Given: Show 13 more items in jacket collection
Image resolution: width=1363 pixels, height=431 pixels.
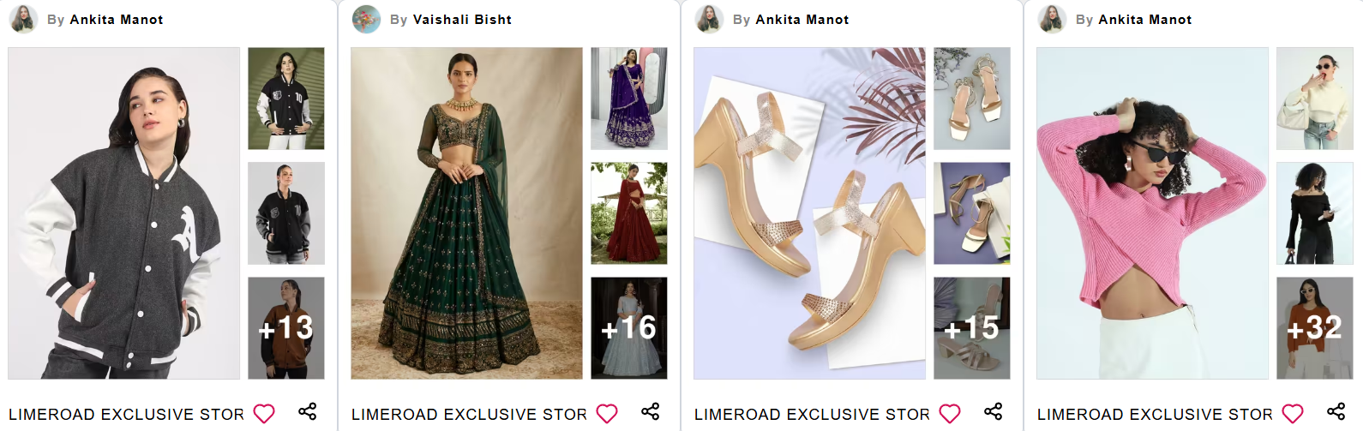Looking at the screenshot, I should 286,327.
